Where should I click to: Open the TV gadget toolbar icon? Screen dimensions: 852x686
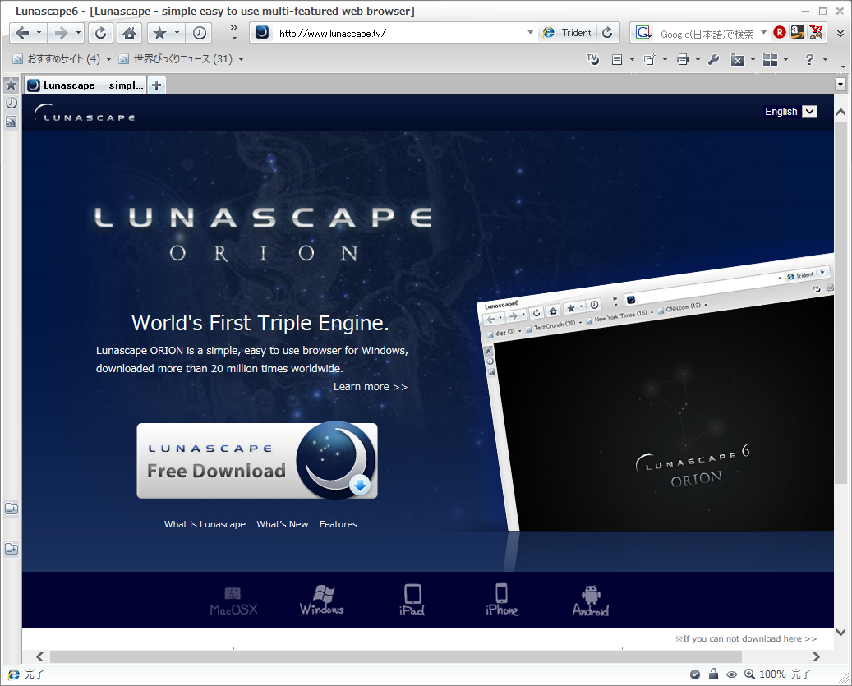click(593, 59)
